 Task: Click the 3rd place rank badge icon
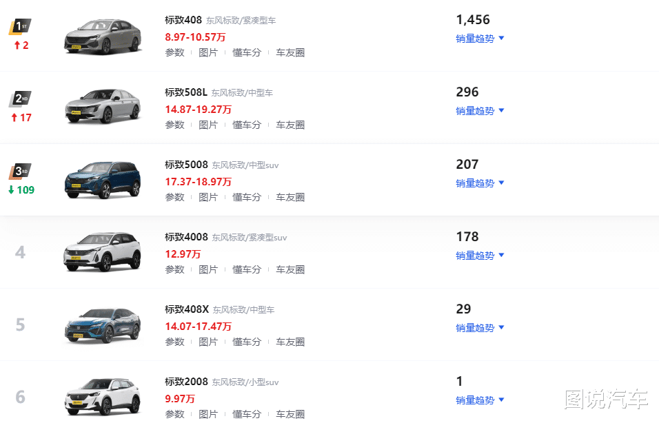[x=20, y=171]
